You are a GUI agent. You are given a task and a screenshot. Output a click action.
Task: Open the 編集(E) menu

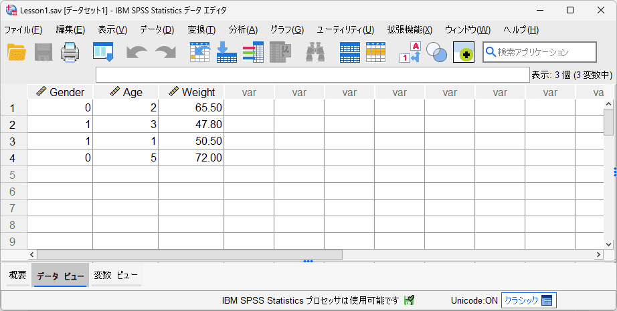click(70, 30)
